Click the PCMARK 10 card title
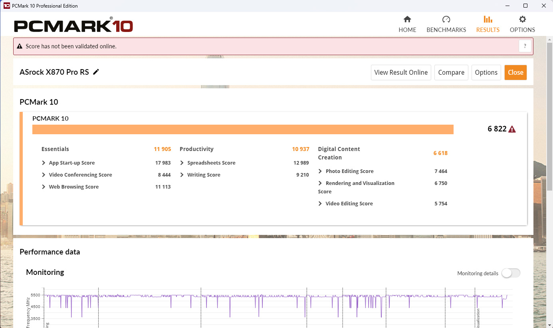This screenshot has width=553, height=328. coord(50,118)
